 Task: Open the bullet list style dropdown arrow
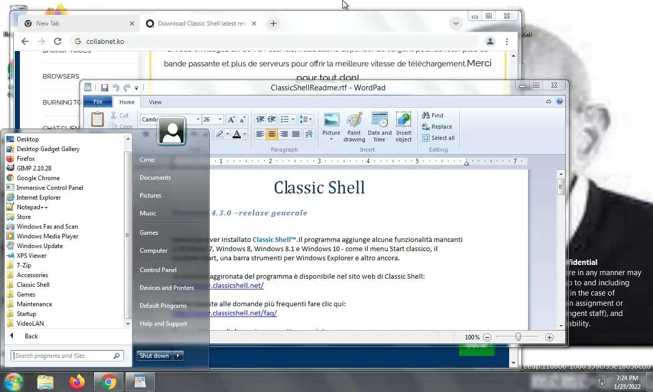click(293, 119)
